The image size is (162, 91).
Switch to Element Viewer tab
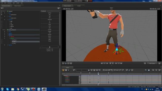coord(17,6)
